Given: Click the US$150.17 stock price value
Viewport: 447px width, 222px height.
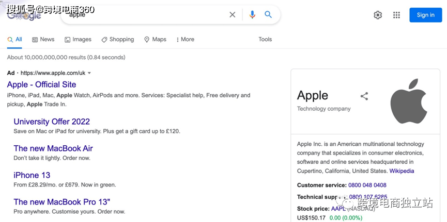Looking at the screenshot, I should pos(311,218).
